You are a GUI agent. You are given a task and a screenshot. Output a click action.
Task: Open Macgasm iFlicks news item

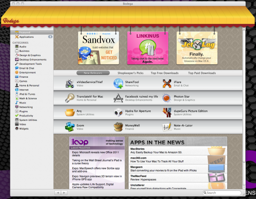[177, 169]
